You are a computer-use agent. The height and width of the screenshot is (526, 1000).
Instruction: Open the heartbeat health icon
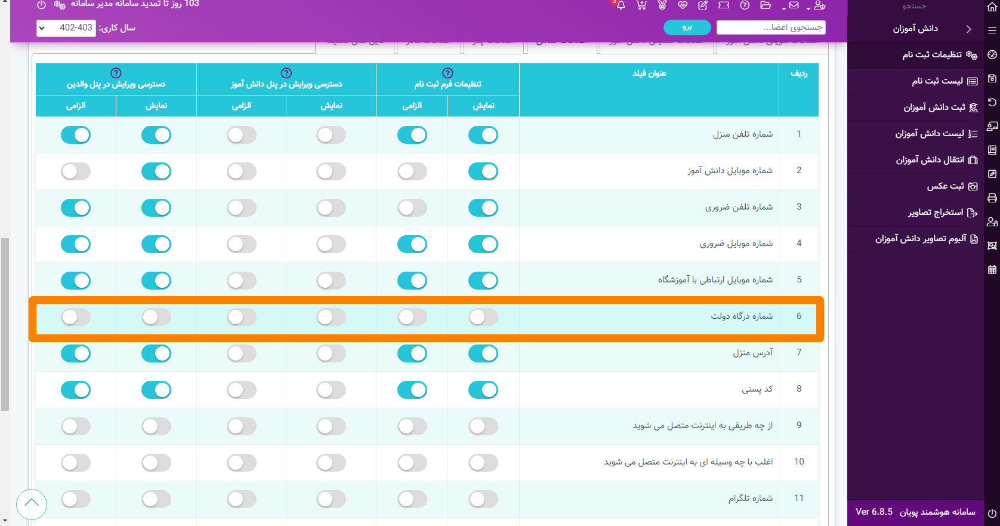pyautogui.click(x=683, y=5)
